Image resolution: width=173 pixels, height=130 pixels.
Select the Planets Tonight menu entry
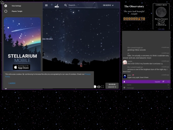click(x=17, y=11)
